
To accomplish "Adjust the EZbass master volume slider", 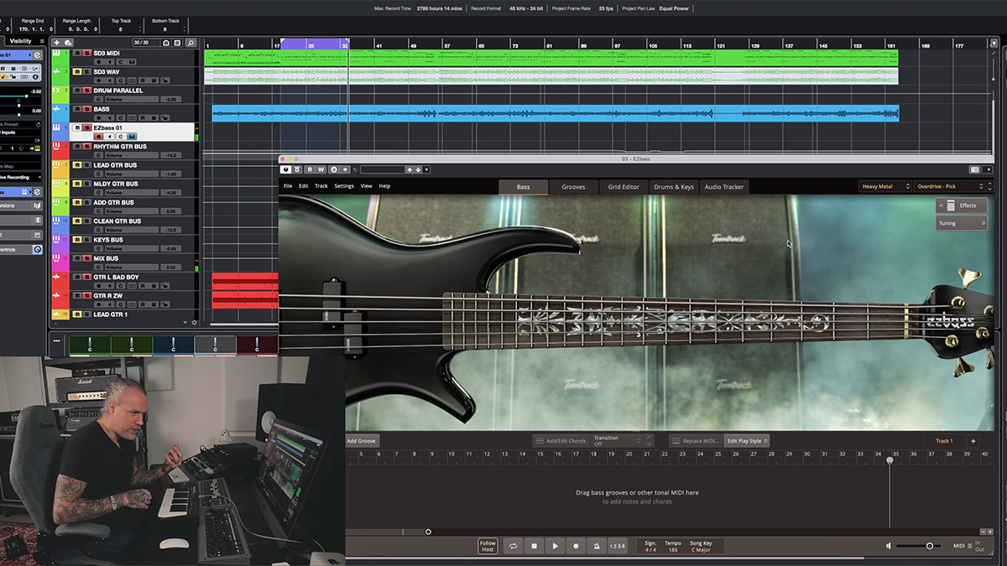I will click(918, 546).
